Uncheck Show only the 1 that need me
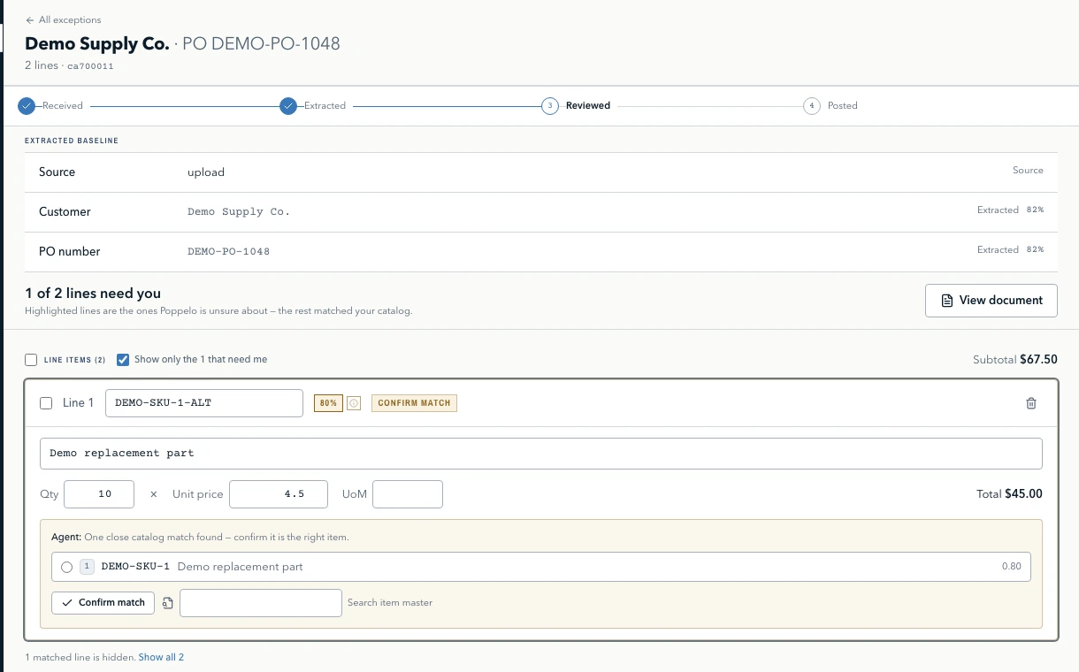The image size is (1079, 672). click(123, 360)
